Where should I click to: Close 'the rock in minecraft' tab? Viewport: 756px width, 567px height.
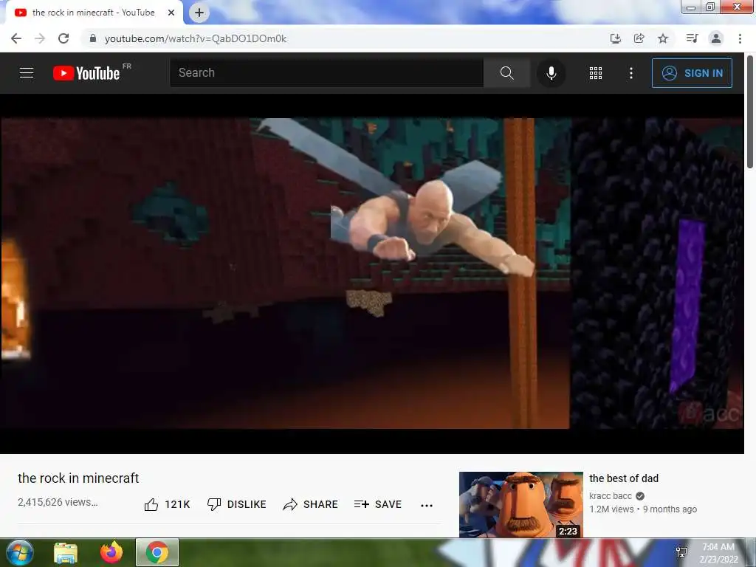tap(171, 13)
